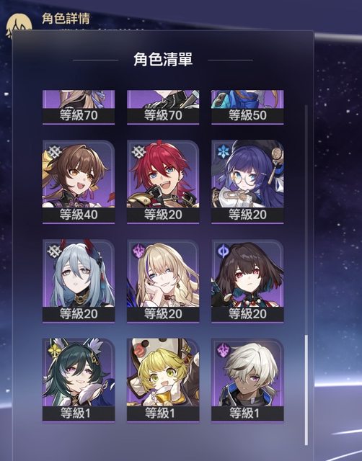
Task: Open the yellow-haired child character card
Action: tap(163, 380)
